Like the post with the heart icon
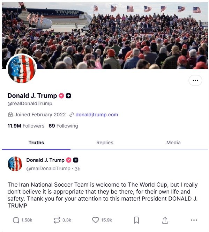The image size is (209, 232). pyautogui.click(x=95, y=220)
